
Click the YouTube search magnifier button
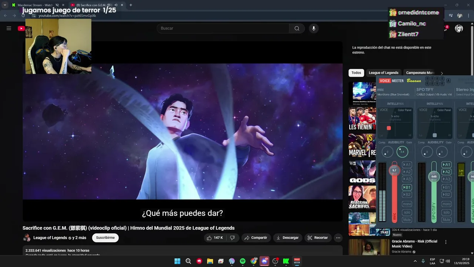coord(297,29)
